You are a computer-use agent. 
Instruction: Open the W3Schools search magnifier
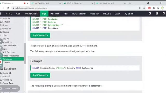click(164, 13)
